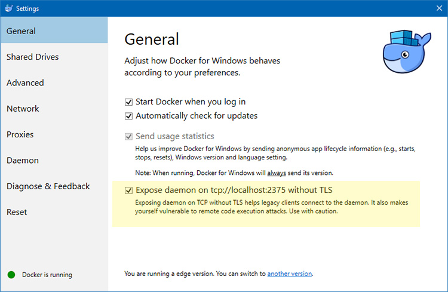Disable Start Docker when you log in
Screen dimensions: 448x292
(128, 102)
